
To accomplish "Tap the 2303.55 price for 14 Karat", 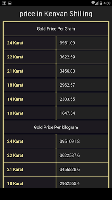I will click(67, 99).
